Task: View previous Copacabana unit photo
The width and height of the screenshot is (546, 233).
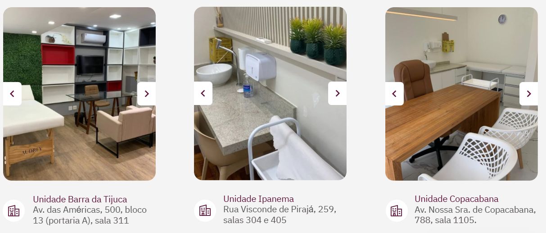Action: pos(394,94)
